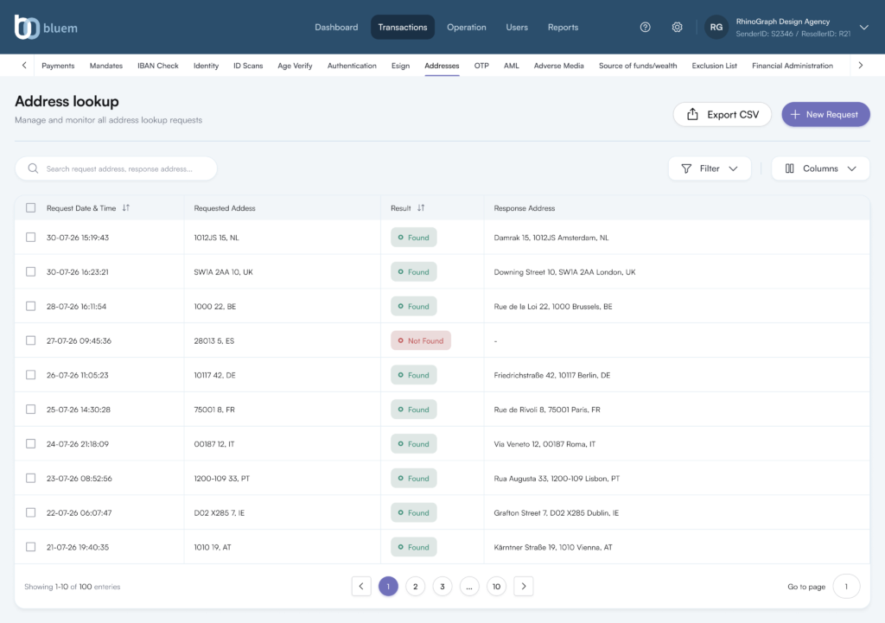Click the Go to page input

(x=846, y=587)
